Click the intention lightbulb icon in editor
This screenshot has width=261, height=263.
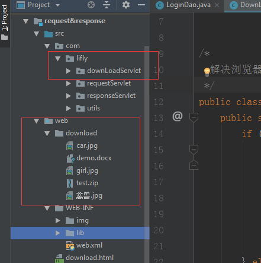(x=207, y=72)
